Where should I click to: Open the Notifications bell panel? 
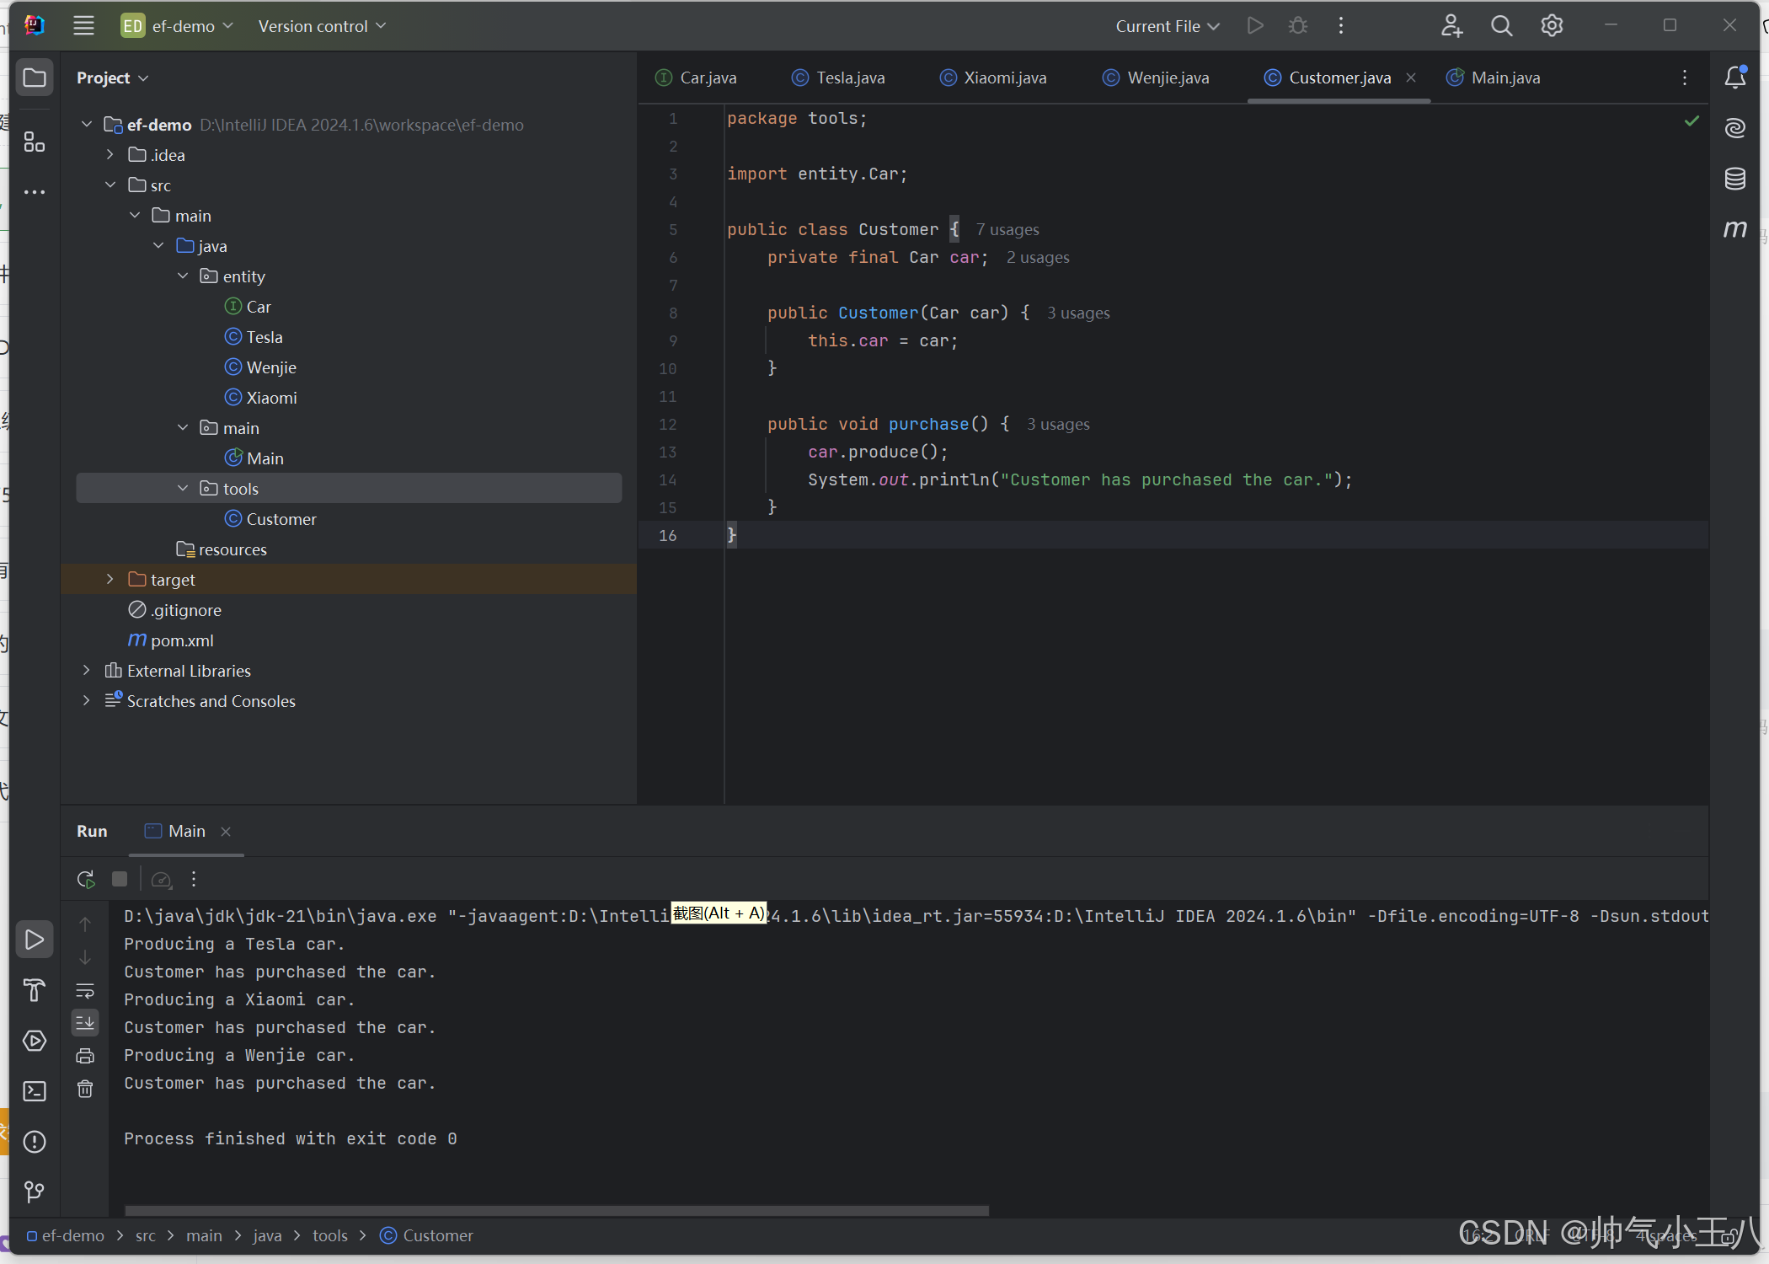click(1734, 78)
